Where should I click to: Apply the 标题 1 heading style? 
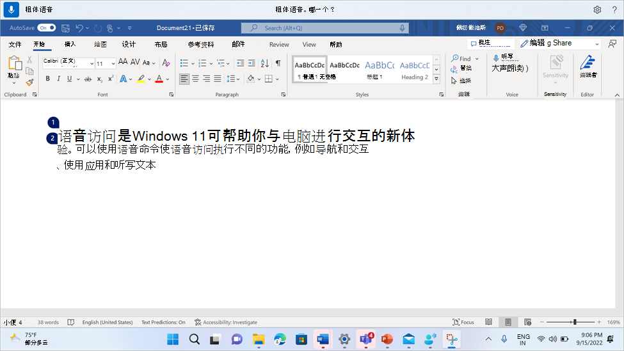pos(380,70)
